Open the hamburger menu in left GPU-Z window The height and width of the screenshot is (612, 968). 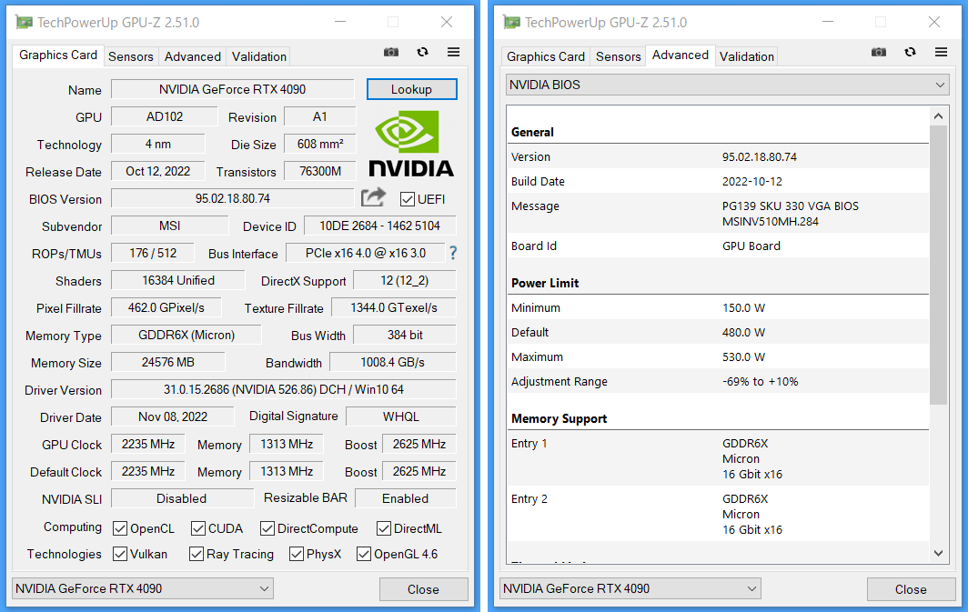click(454, 53)
